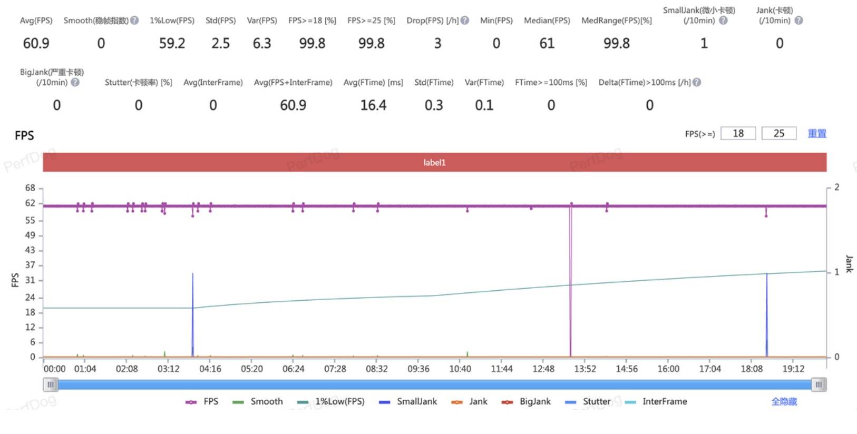Toggle InterFrame series in legend

click(656, 401)
